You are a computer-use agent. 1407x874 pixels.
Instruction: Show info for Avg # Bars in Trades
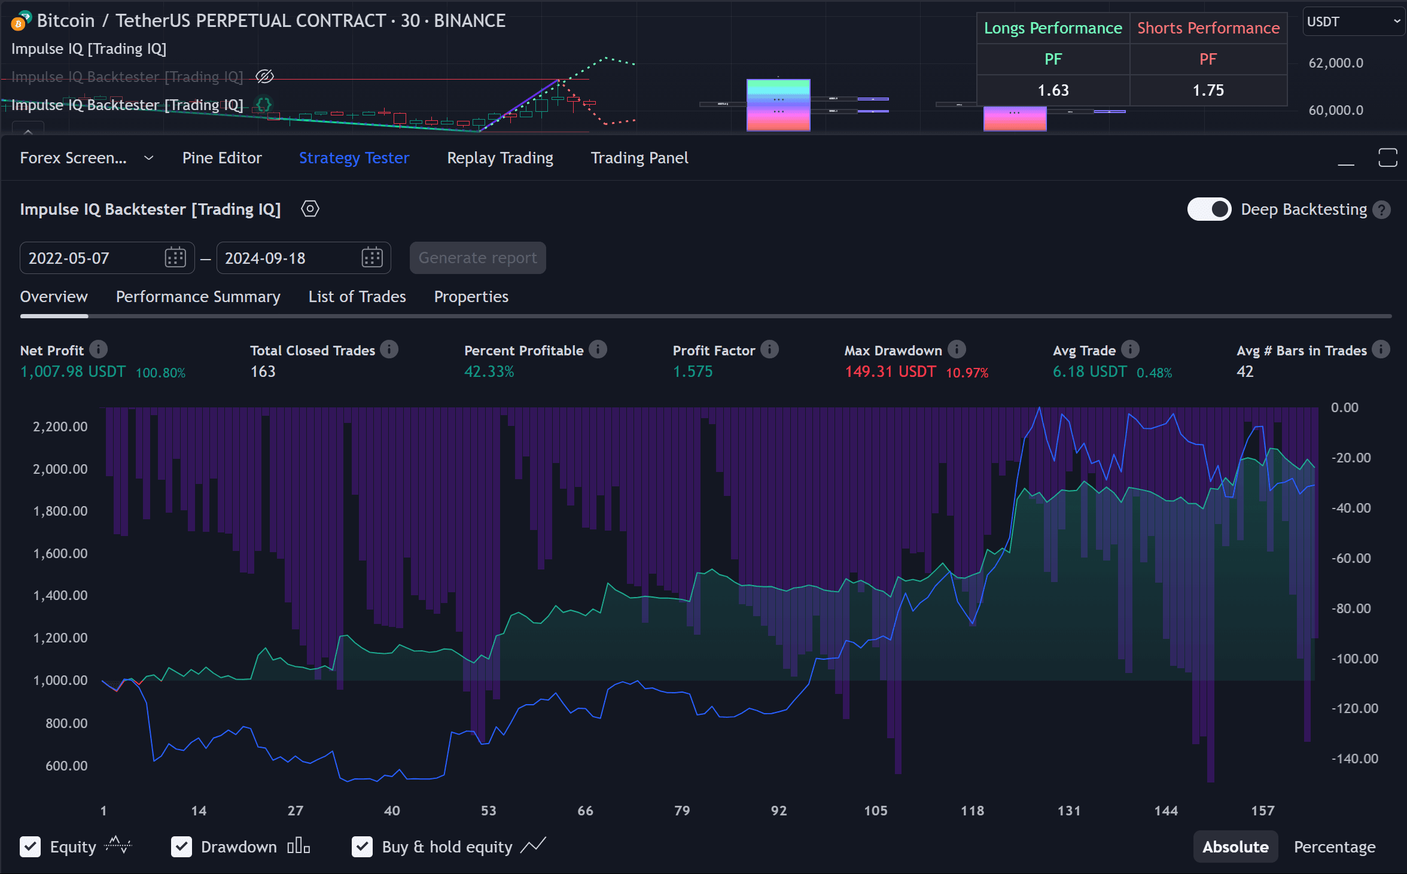(1381, 349)
